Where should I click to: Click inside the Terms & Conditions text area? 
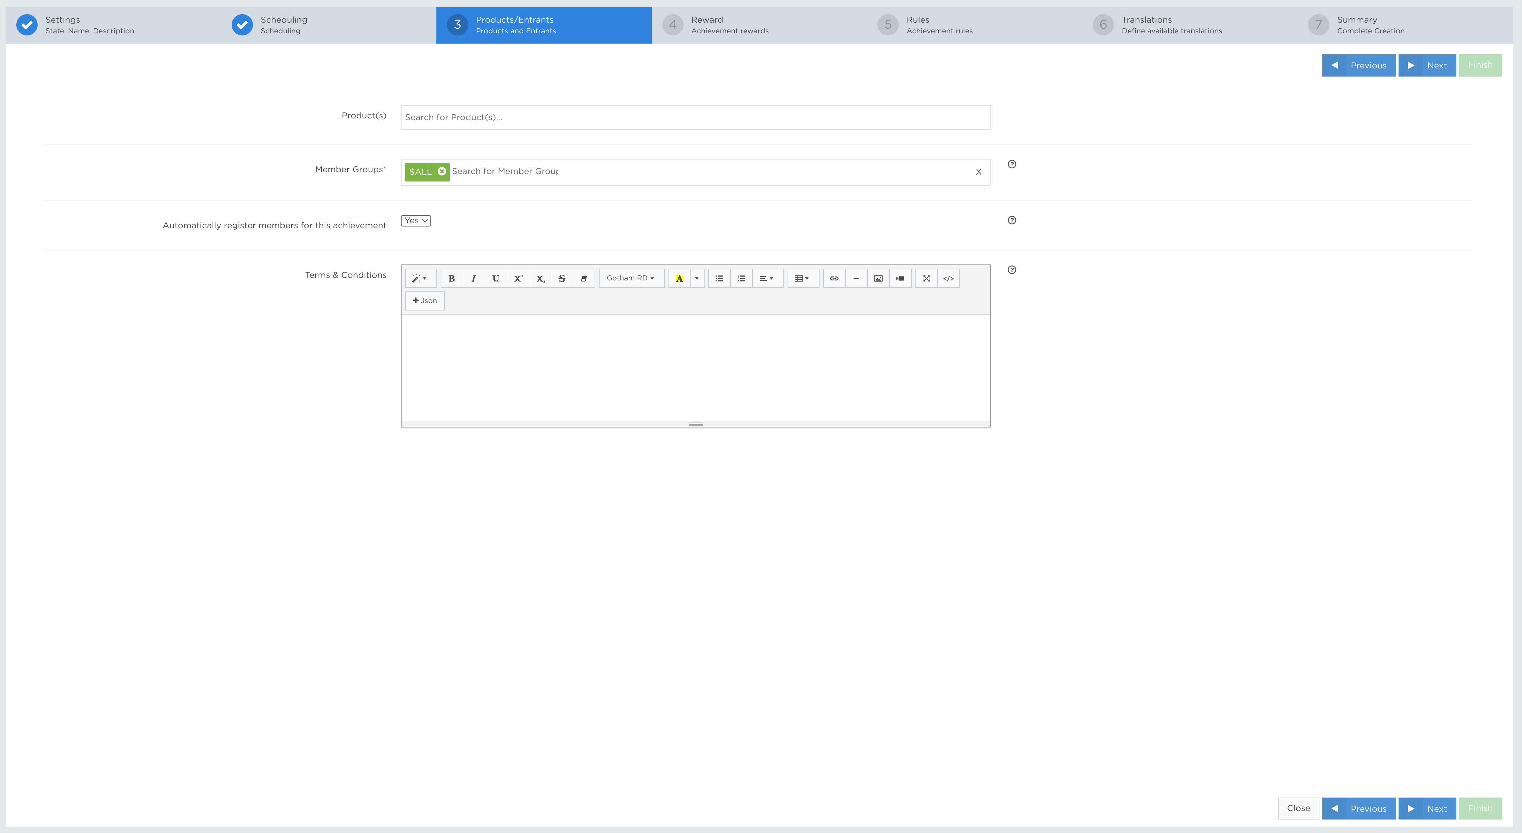point(695,367)
